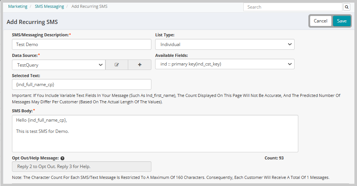Click the 'Available Fields:' label
357x186 pixels.
(x=172, y=55)
